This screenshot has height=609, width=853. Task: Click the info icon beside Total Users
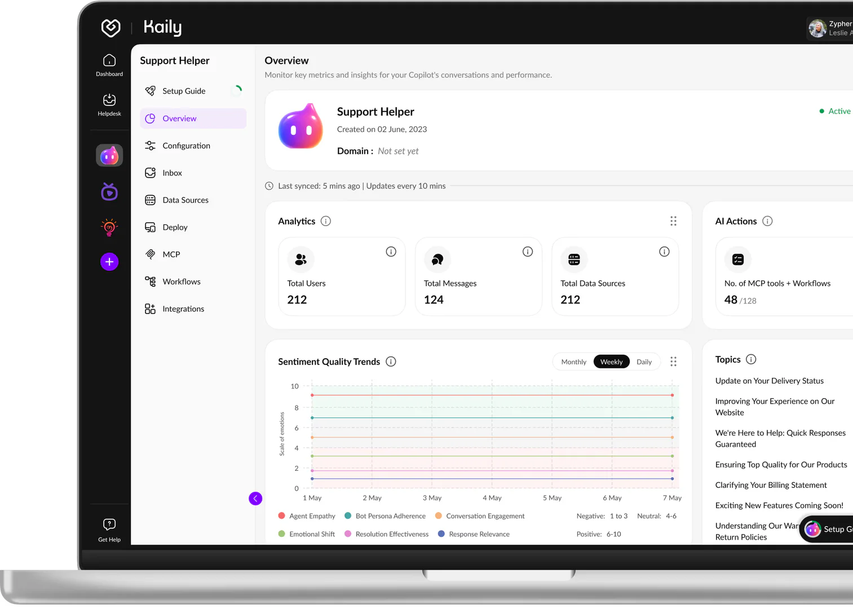tap(391, 251)
